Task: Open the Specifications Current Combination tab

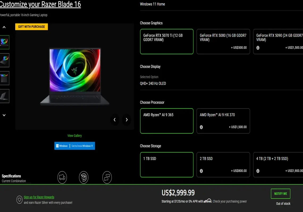Action: 14,178
